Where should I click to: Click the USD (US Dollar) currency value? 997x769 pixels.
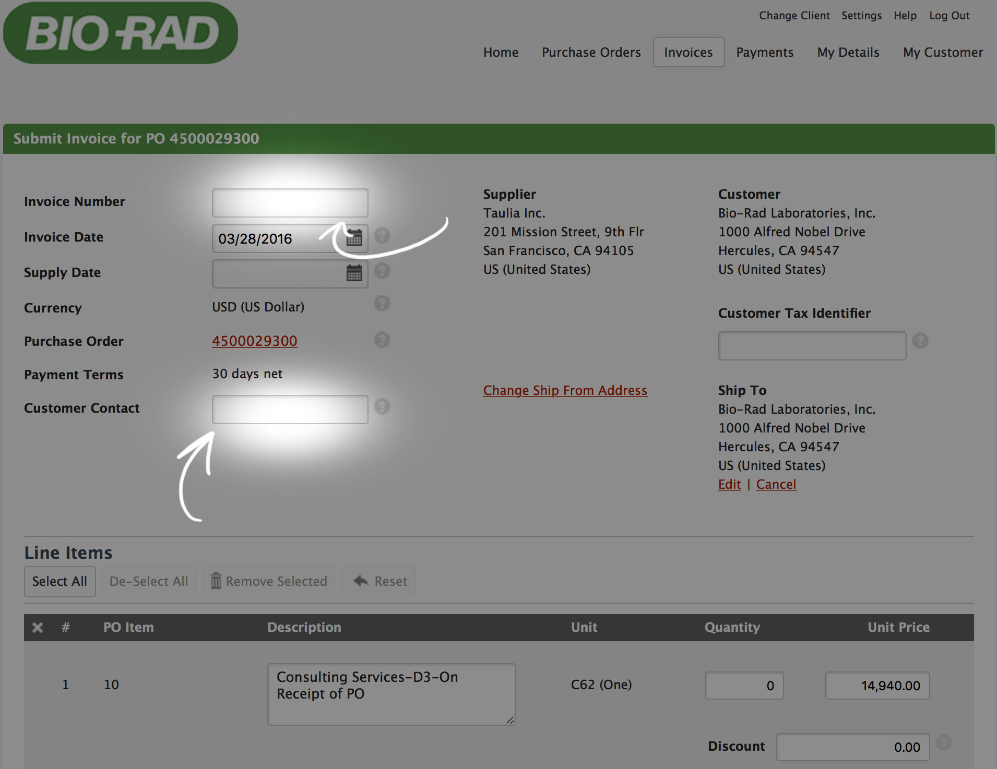pos(258,307)
